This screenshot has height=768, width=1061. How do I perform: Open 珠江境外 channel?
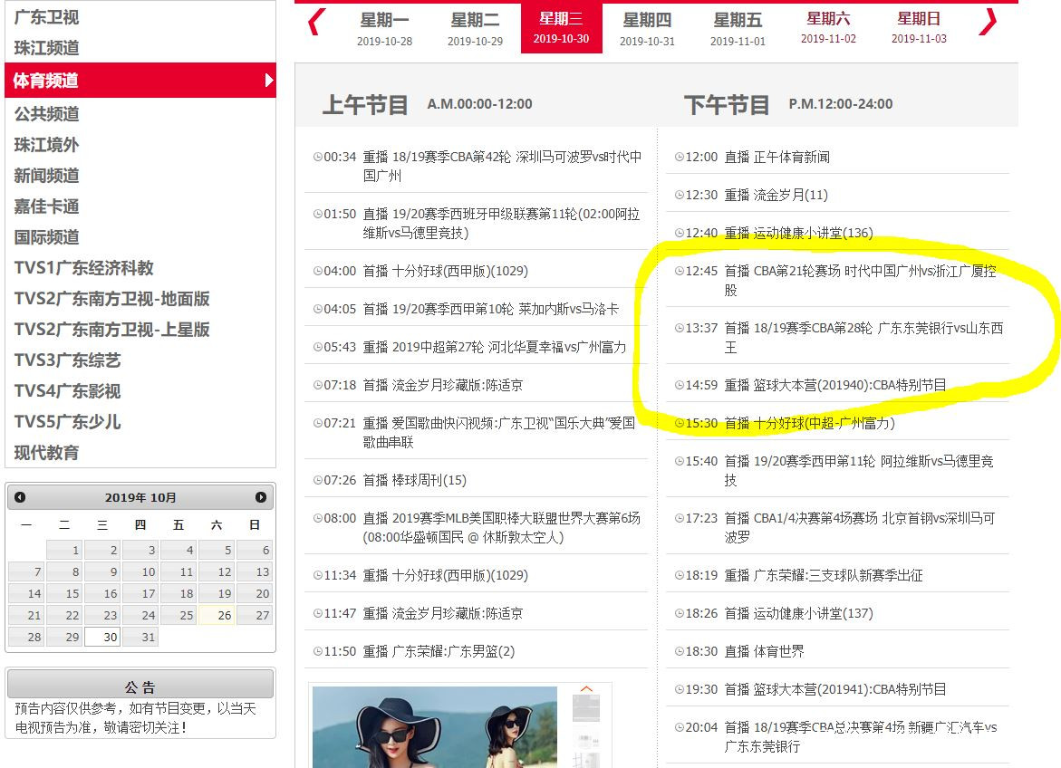pyautogui.click(x=47, y=145)
